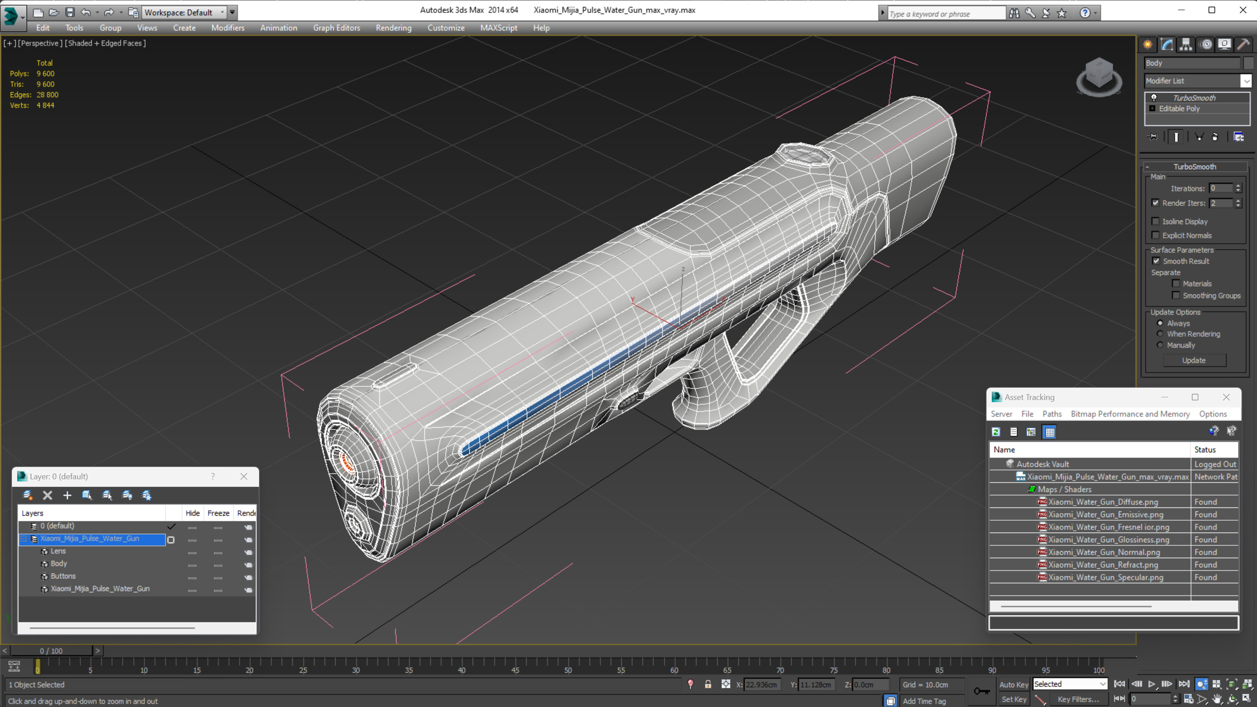
Task: Click the TurboSmooth Update button
Action: tap(1194, 360)
